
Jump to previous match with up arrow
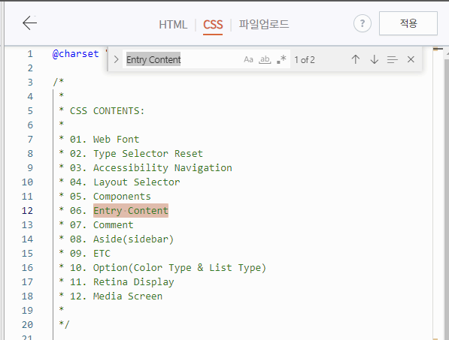355,59
